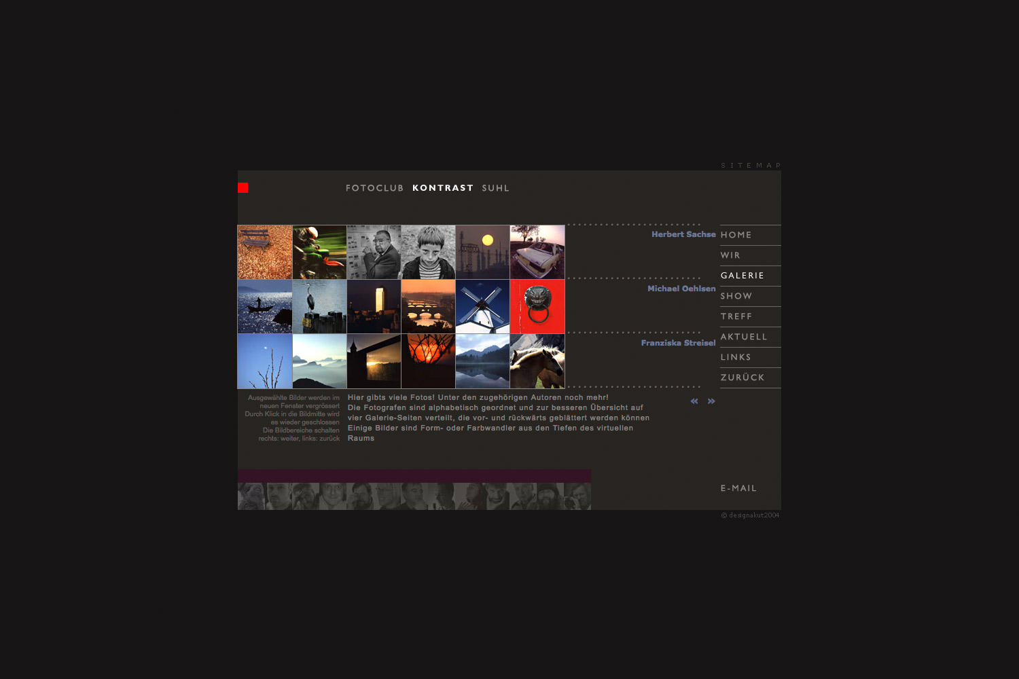1019x679 pixels.
Task: Open the heron bird photo thumbnail
Action: (x=319, y=306)
